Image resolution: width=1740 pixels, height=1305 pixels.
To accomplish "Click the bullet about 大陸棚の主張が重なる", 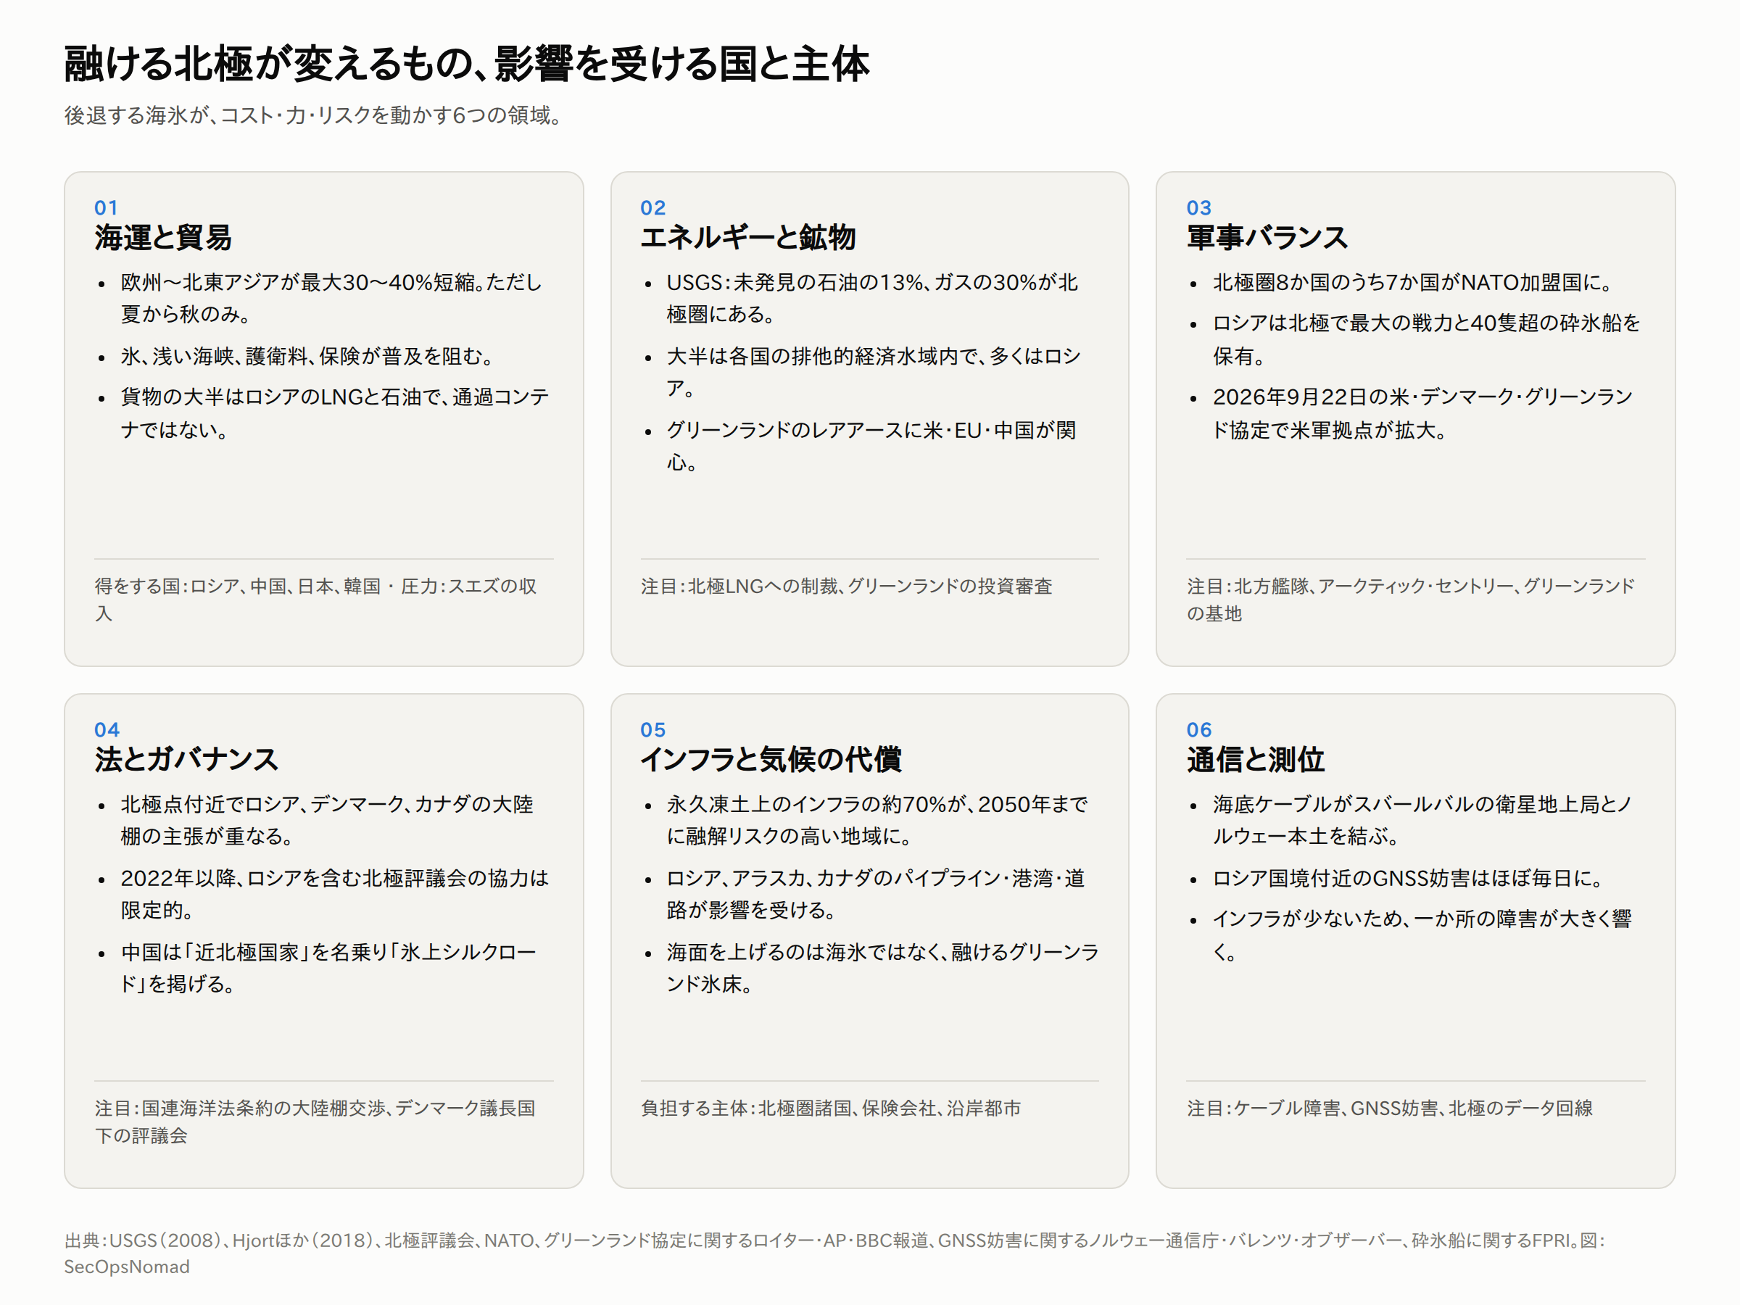I will 326,820.
